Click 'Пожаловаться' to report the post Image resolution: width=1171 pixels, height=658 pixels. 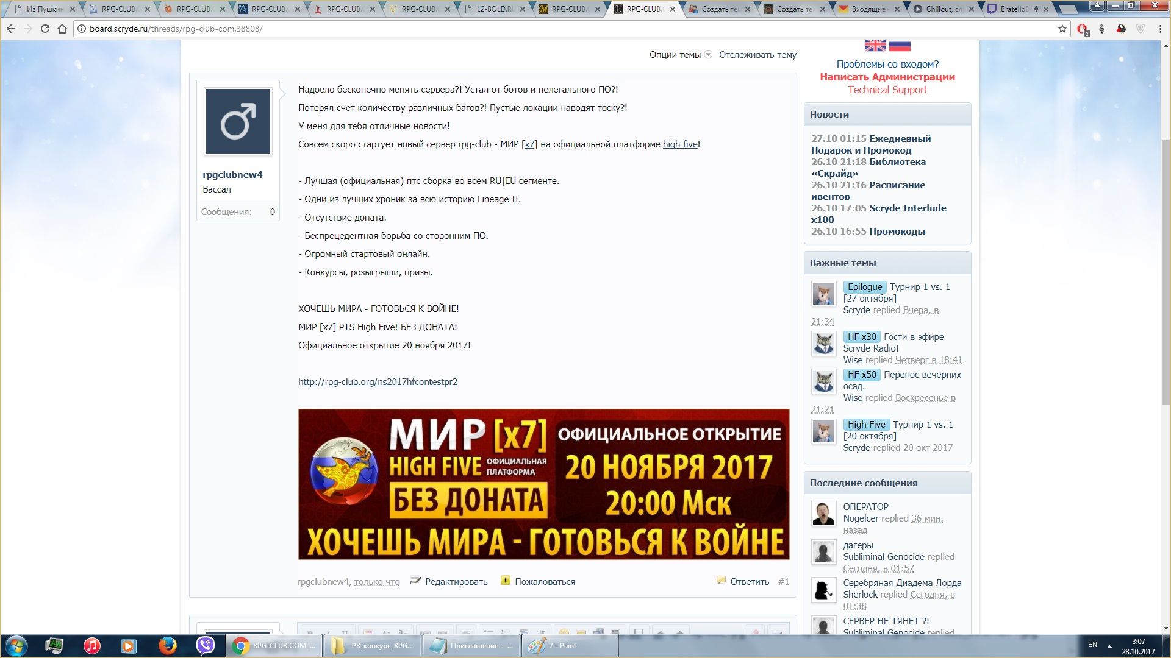[545, 582]
